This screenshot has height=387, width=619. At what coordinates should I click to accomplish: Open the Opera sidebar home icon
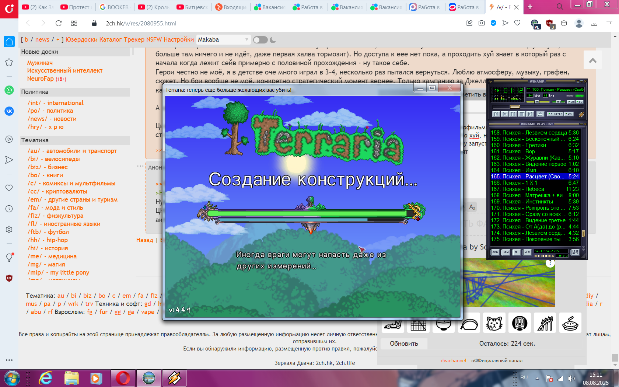coord(9,41)
